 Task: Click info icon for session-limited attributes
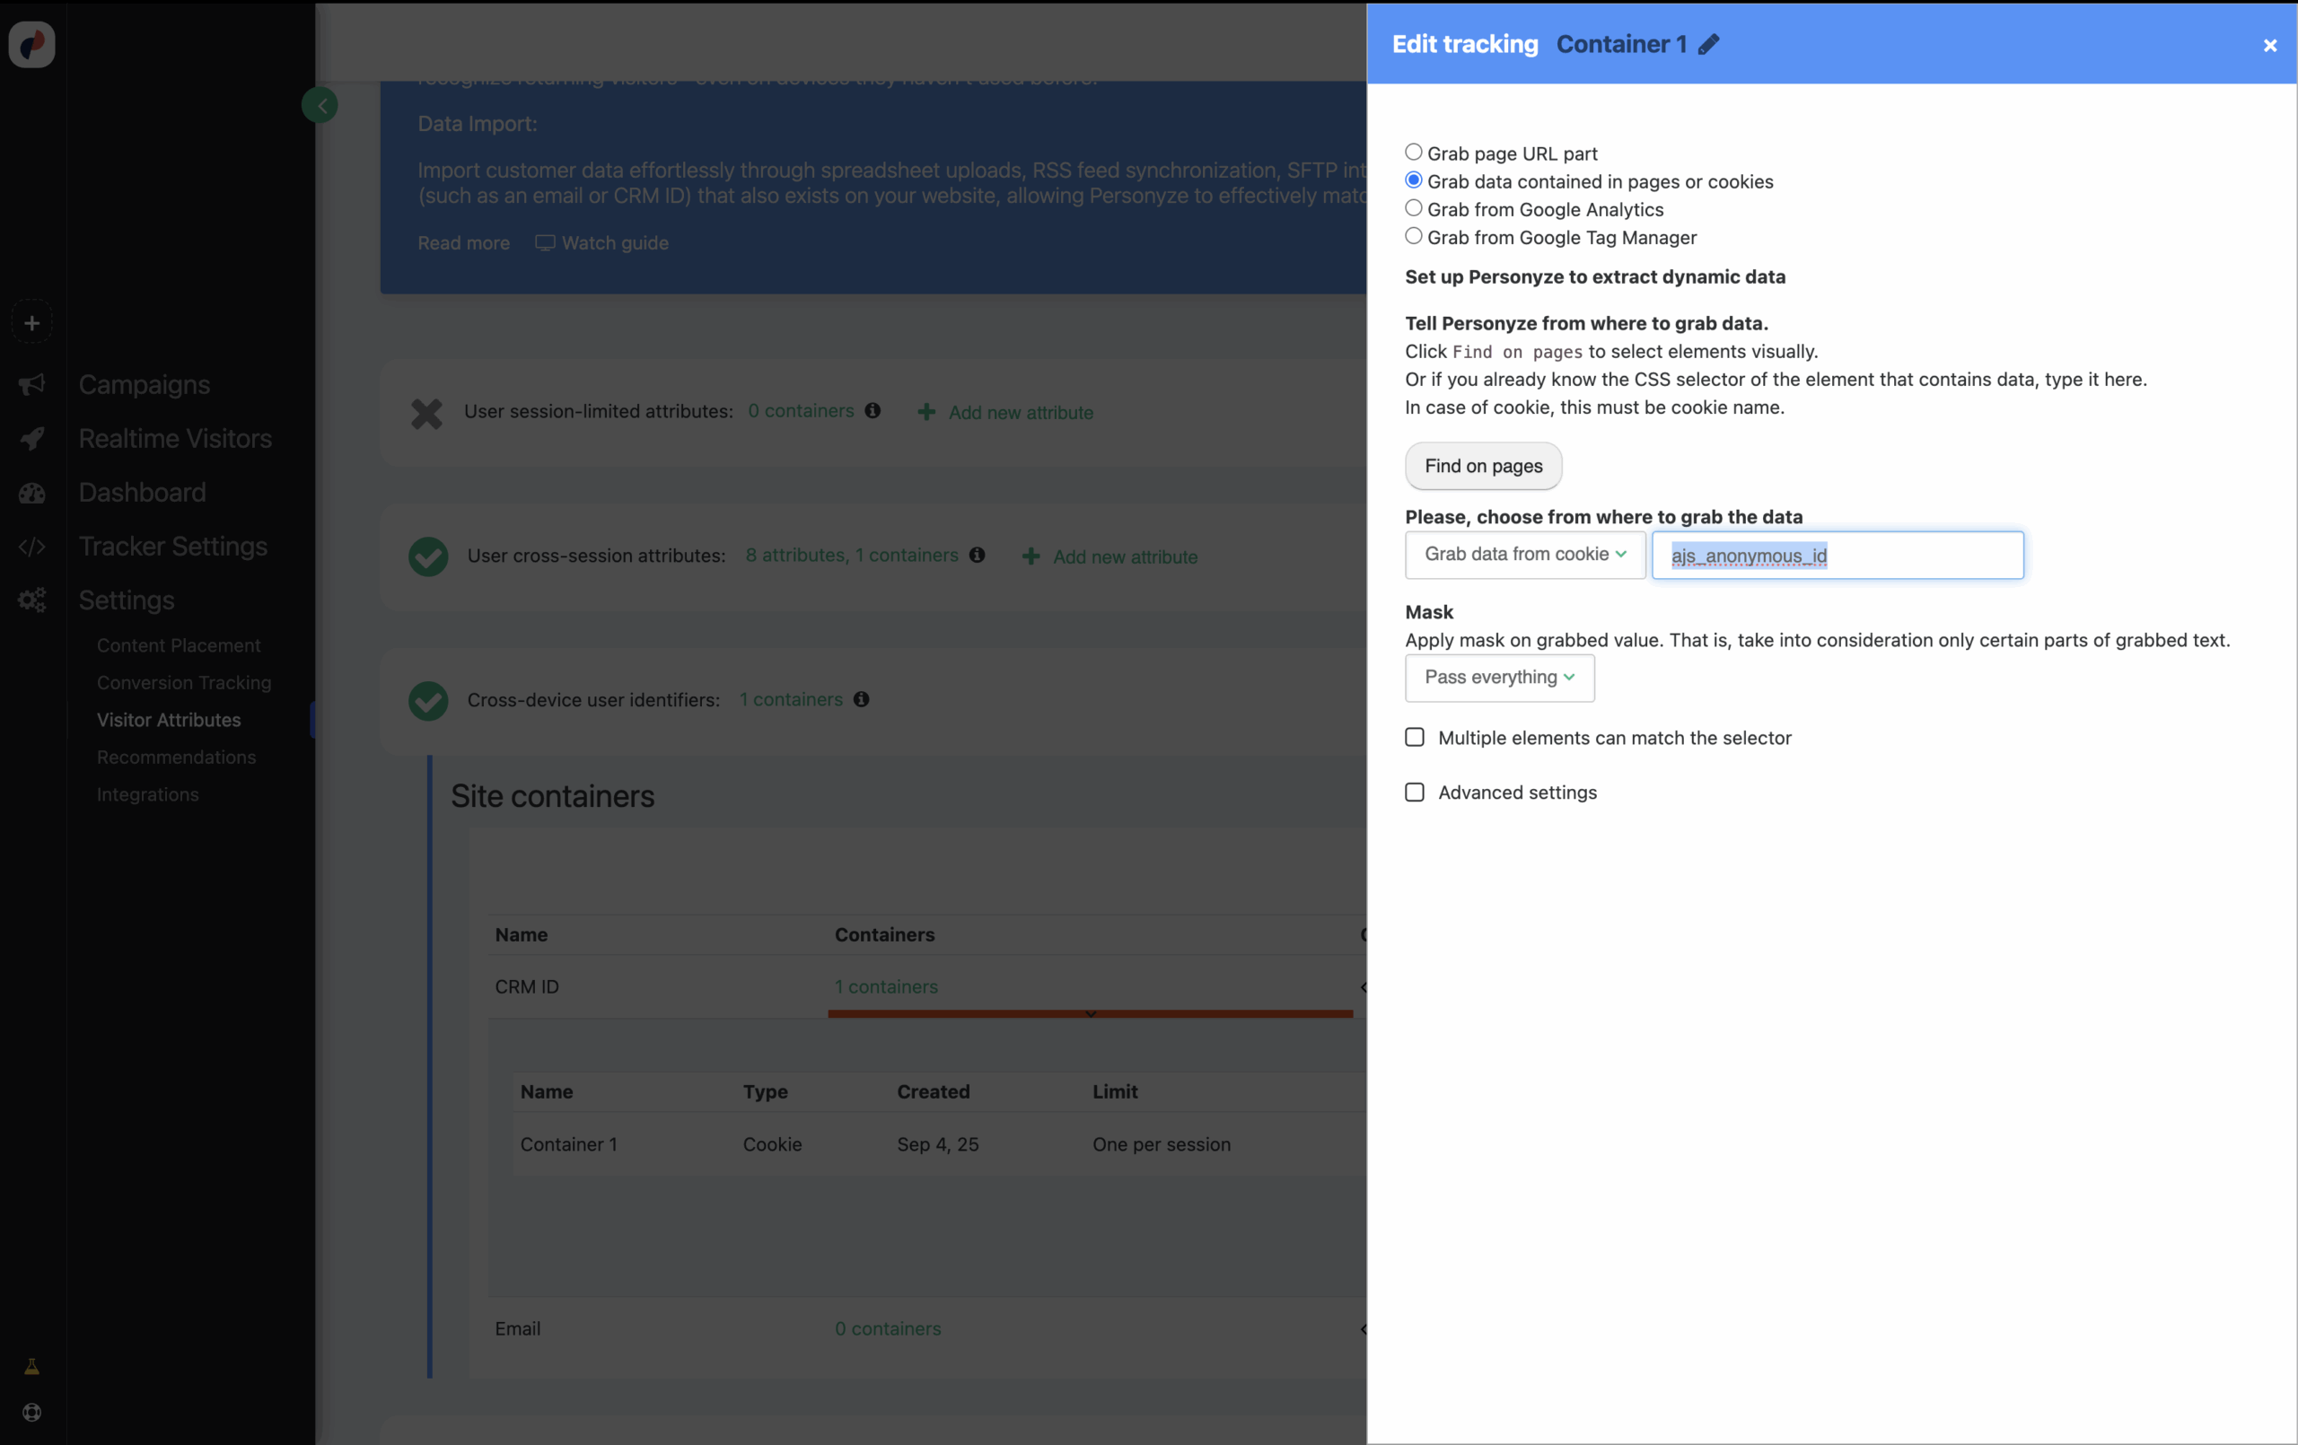point(873,410)
